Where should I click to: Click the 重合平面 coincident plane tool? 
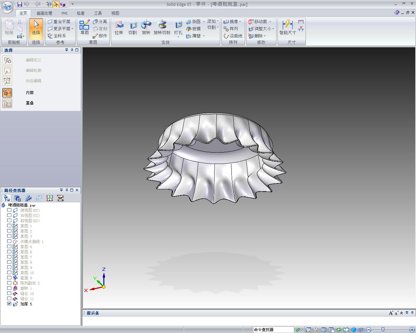(x=59, y=21)
